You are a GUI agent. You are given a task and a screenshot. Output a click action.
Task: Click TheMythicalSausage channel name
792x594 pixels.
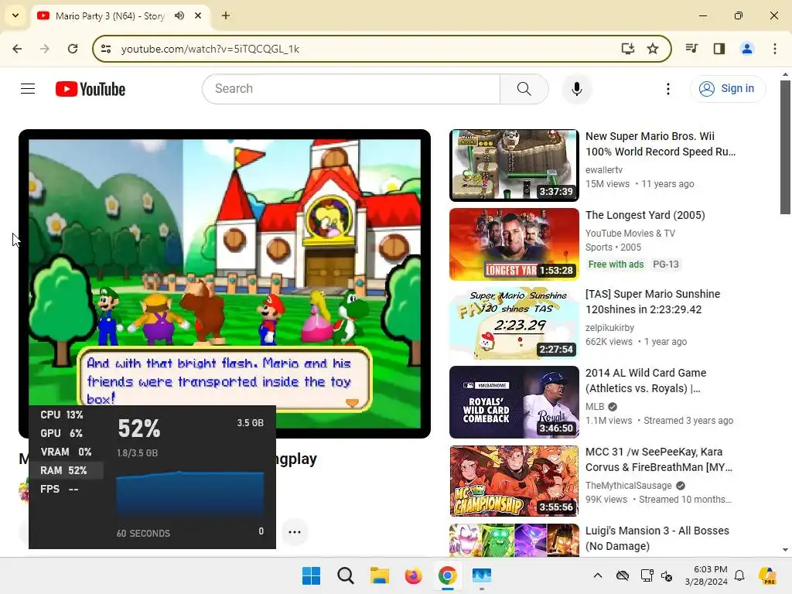click(x=628, y=486)
